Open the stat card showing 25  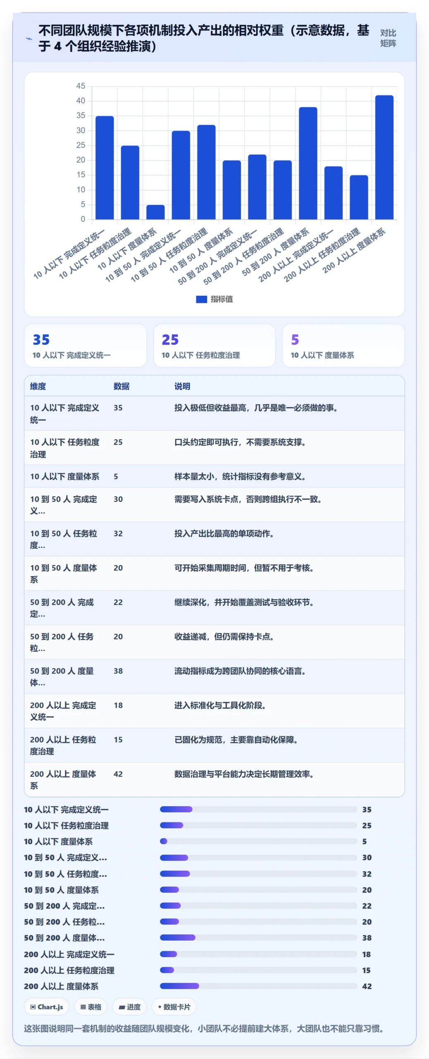[x=214, y=345]
